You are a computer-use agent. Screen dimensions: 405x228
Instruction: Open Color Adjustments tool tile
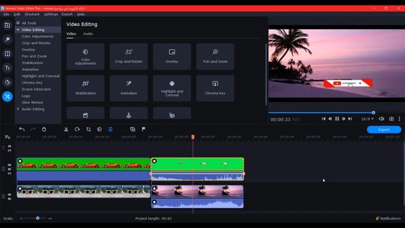pos(85,56)
